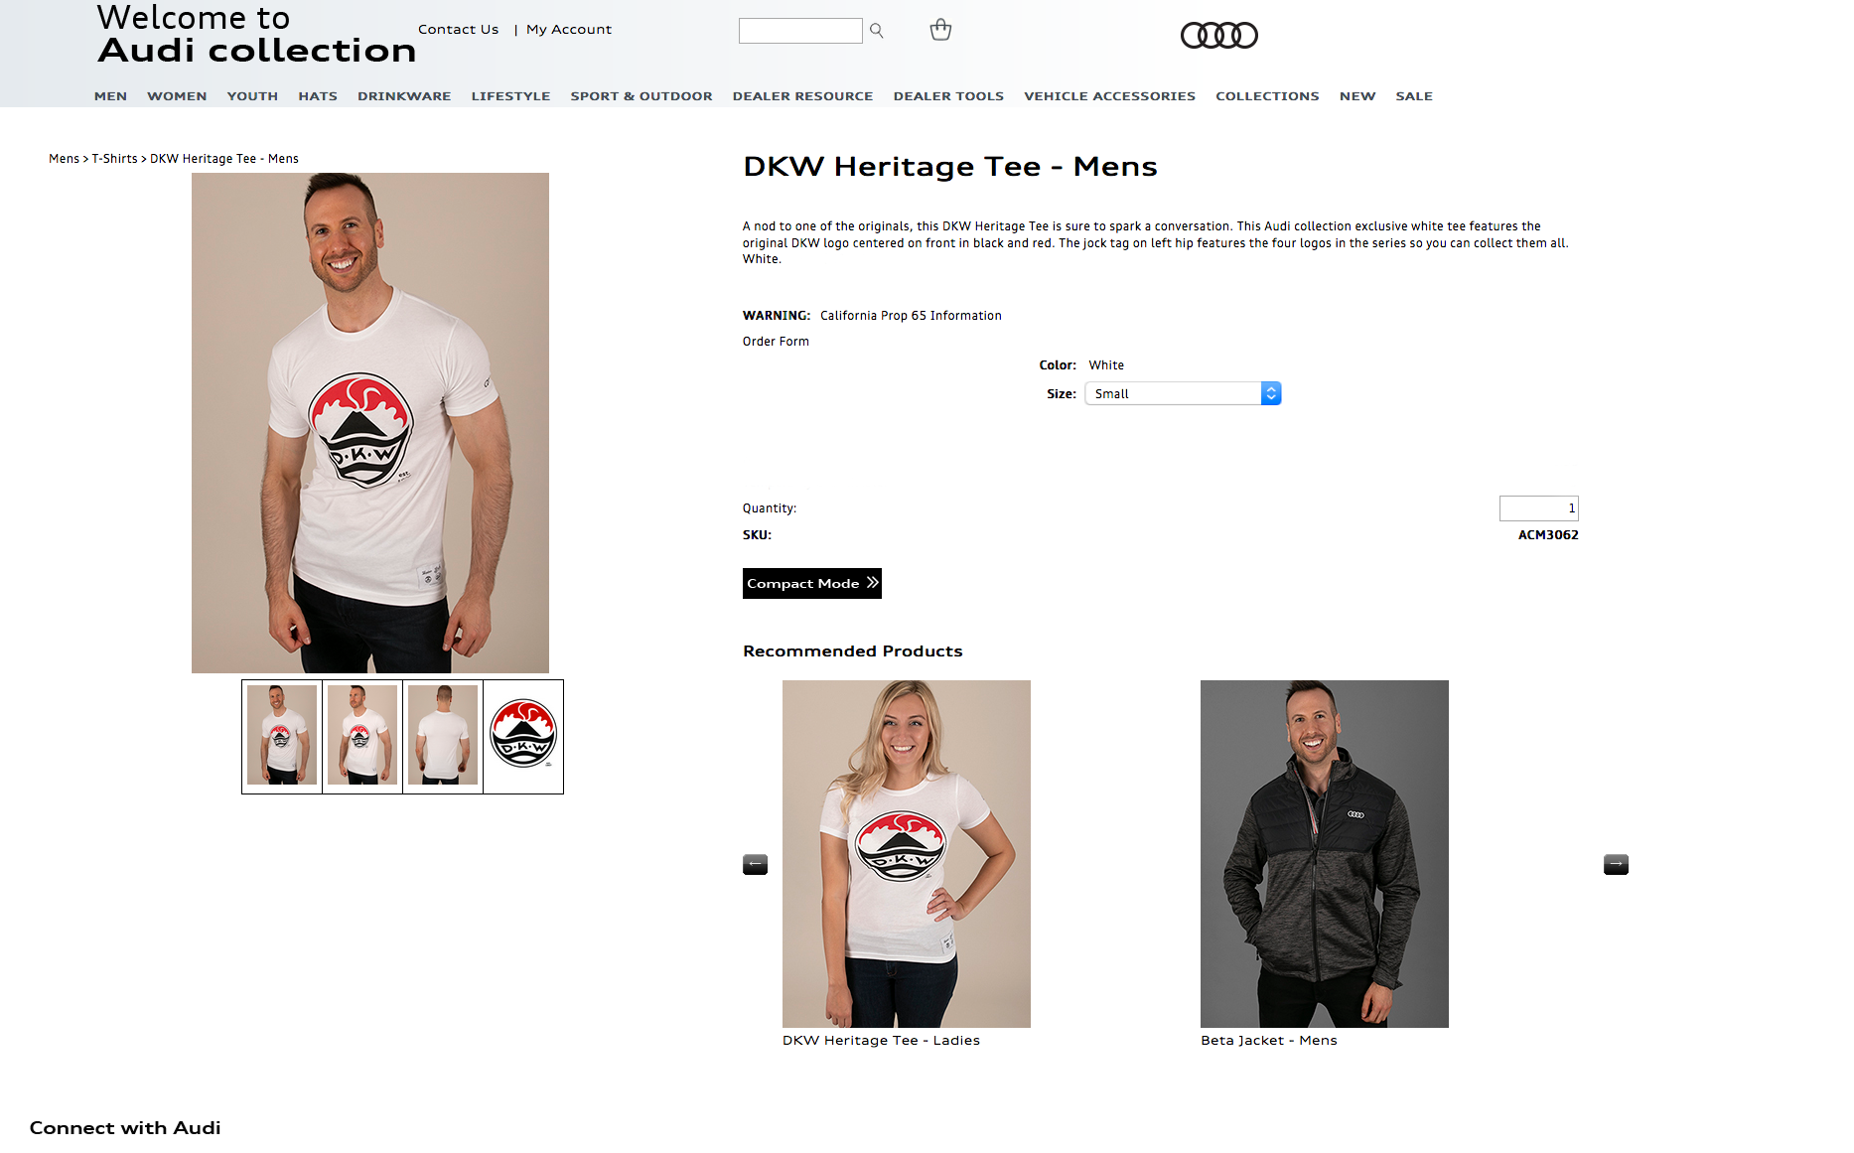Show next recommended products with right arrow
Screen dimensions: 1854x1153
pyautogui.click(x=1616, y=864)
